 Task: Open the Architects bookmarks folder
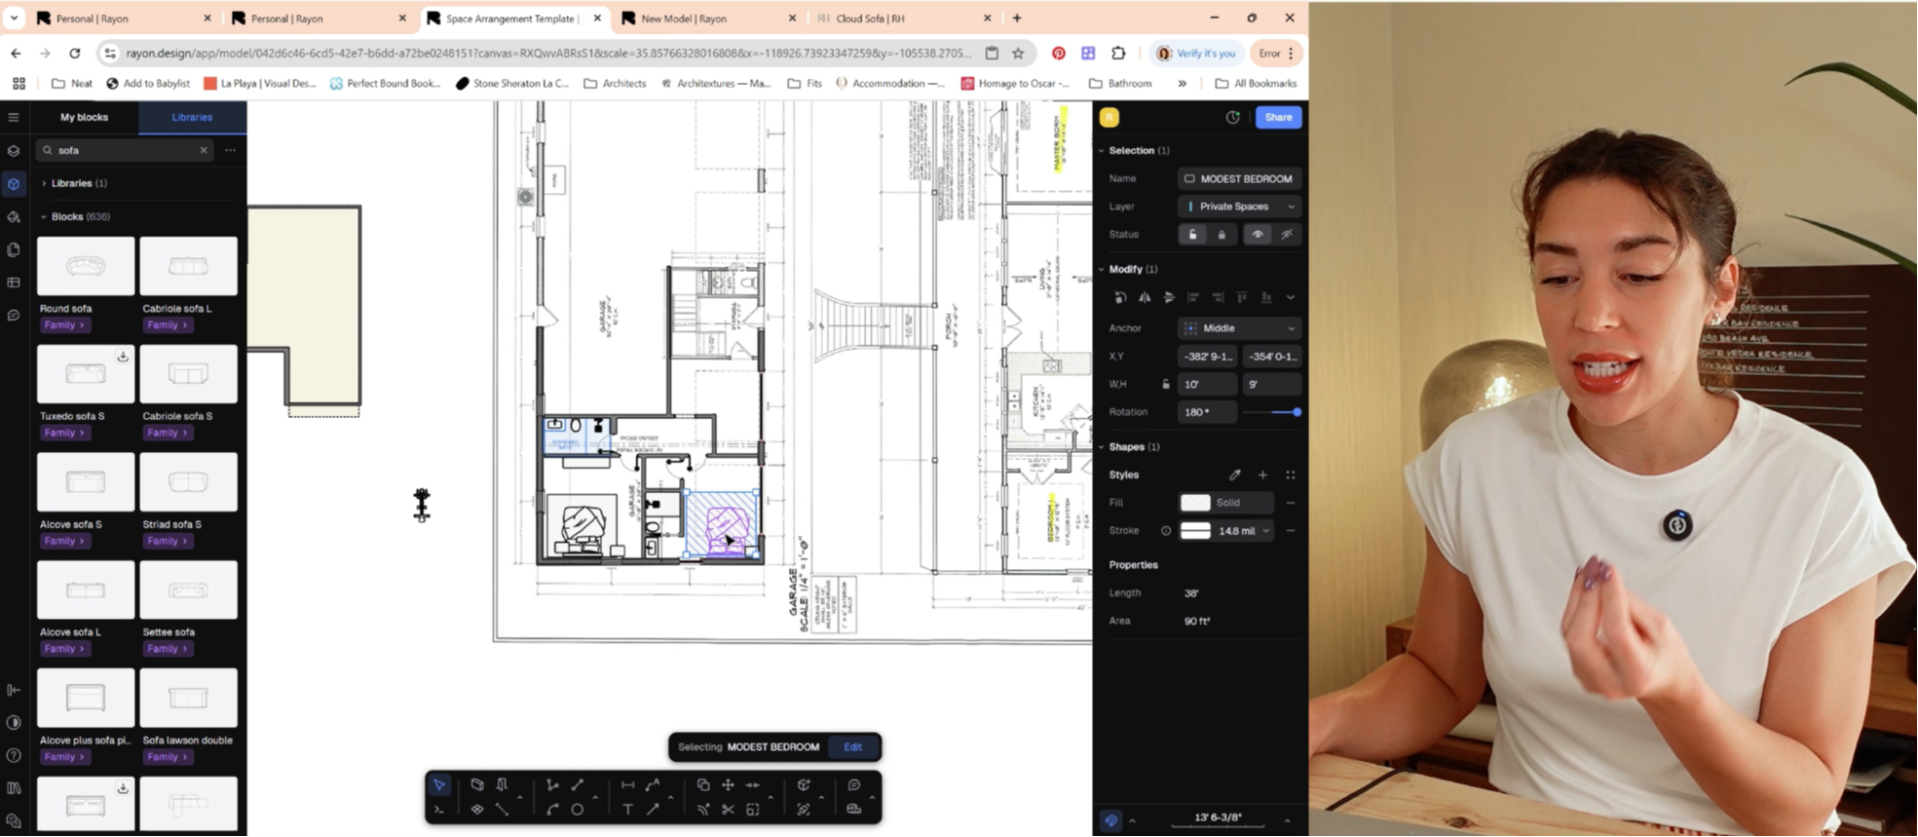[615, 83]
